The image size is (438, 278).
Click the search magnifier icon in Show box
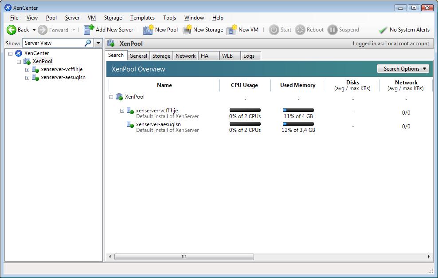pyautogui.click(x=88, y=43)
